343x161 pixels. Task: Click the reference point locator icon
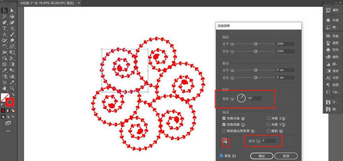[225, 142]
